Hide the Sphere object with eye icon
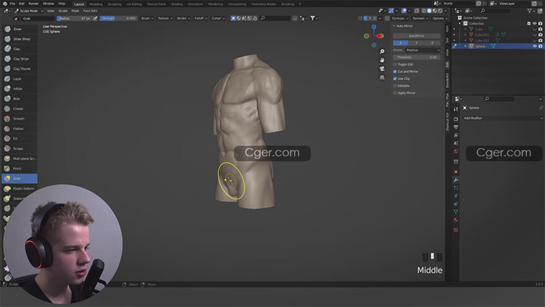Screen dimensions: 545x307 pyautogui.click(x=534, y=47)
